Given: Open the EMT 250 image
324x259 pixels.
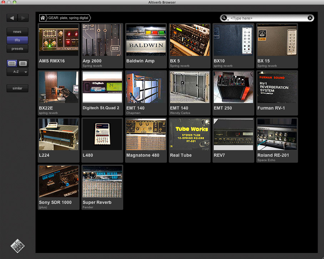Looking at the screenshot, I should 233,87.
